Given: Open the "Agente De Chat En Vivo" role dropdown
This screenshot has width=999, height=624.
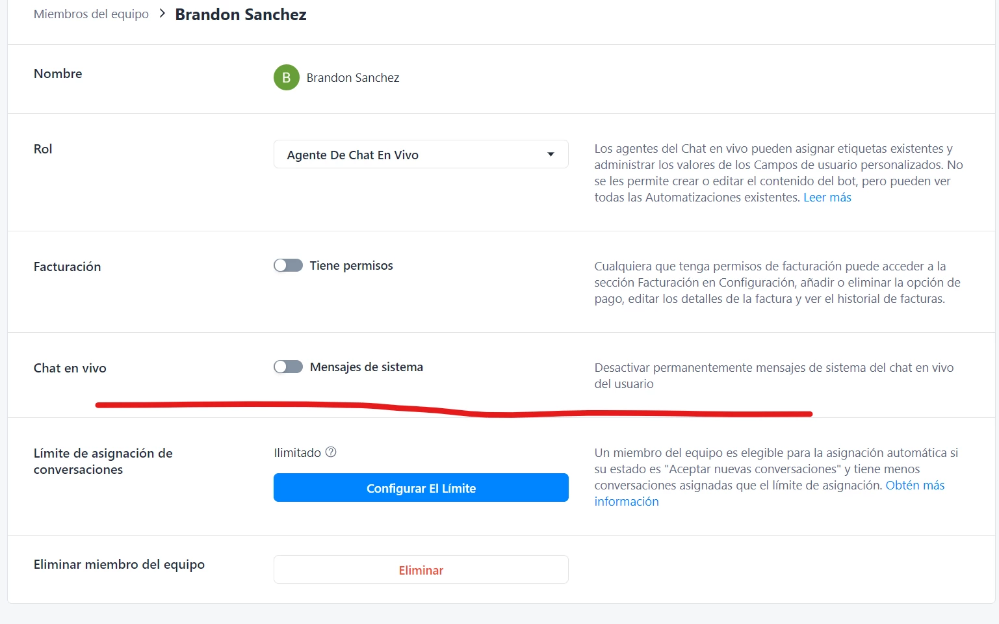Looking at the screenshot, I should [421, 155].
